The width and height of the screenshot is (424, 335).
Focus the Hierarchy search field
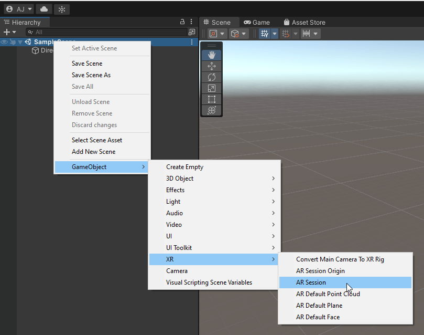pos(106,32)
